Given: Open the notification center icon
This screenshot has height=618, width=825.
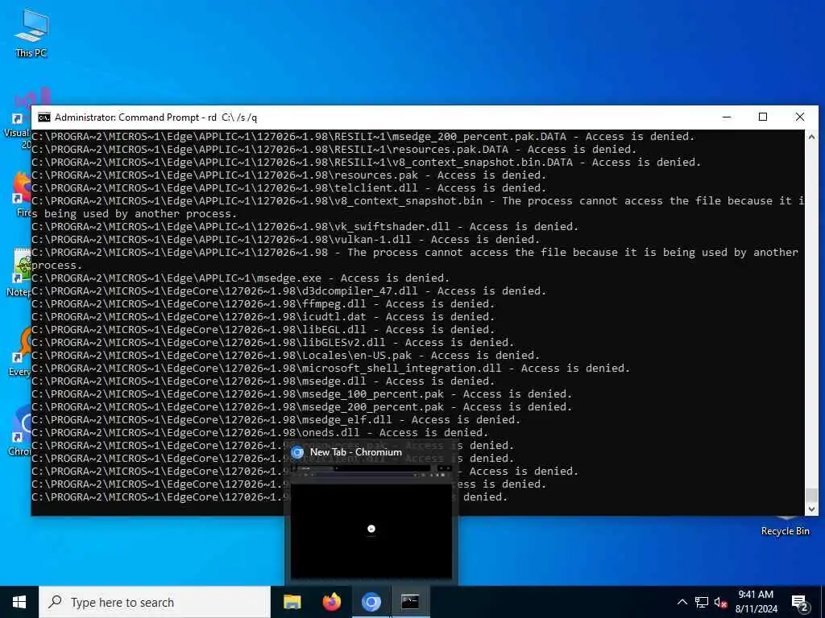Looking at the screenshot, I should pyautogui.click(x=800, y=603).
